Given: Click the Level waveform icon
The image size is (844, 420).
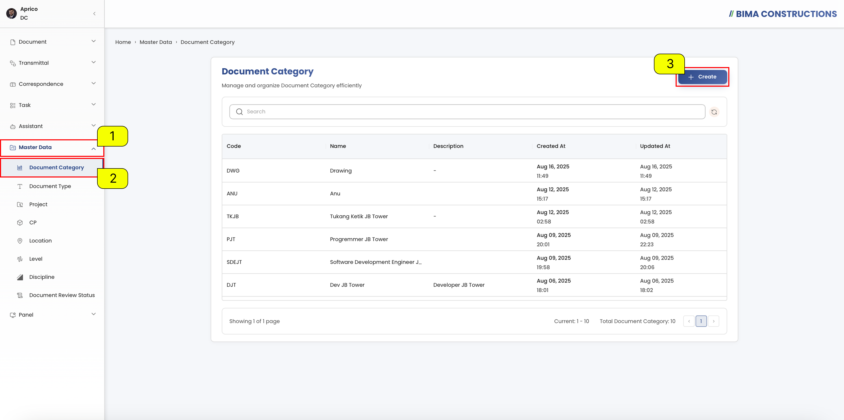Looking at the screenshot, I should pyautogui.click(x=20, y=259).
